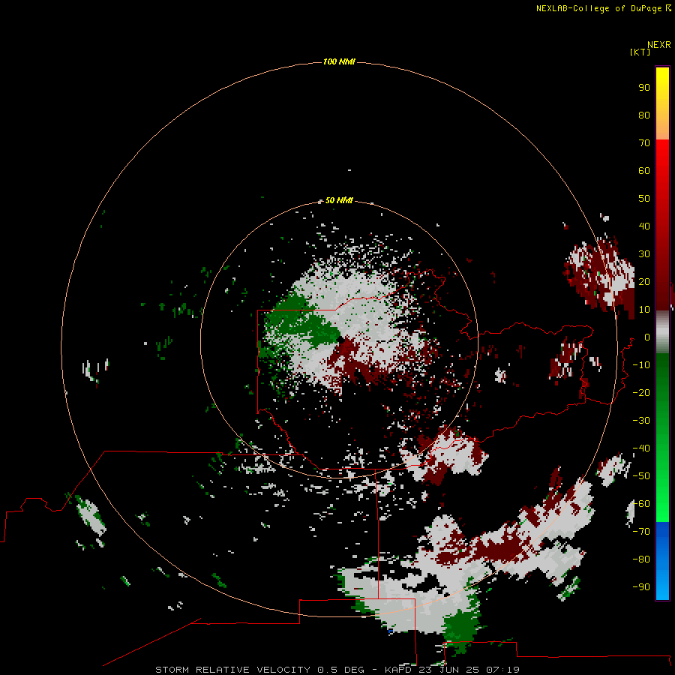Click the 0 value on the velocity scale

tap(647, 337)
